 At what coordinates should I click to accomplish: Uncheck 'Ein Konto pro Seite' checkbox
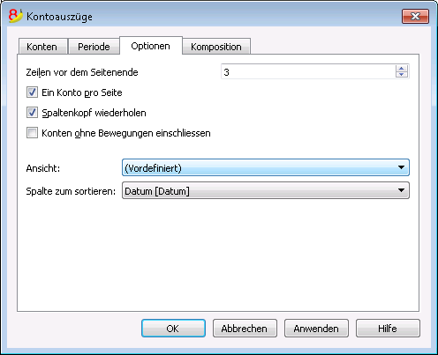coord(32,92)
